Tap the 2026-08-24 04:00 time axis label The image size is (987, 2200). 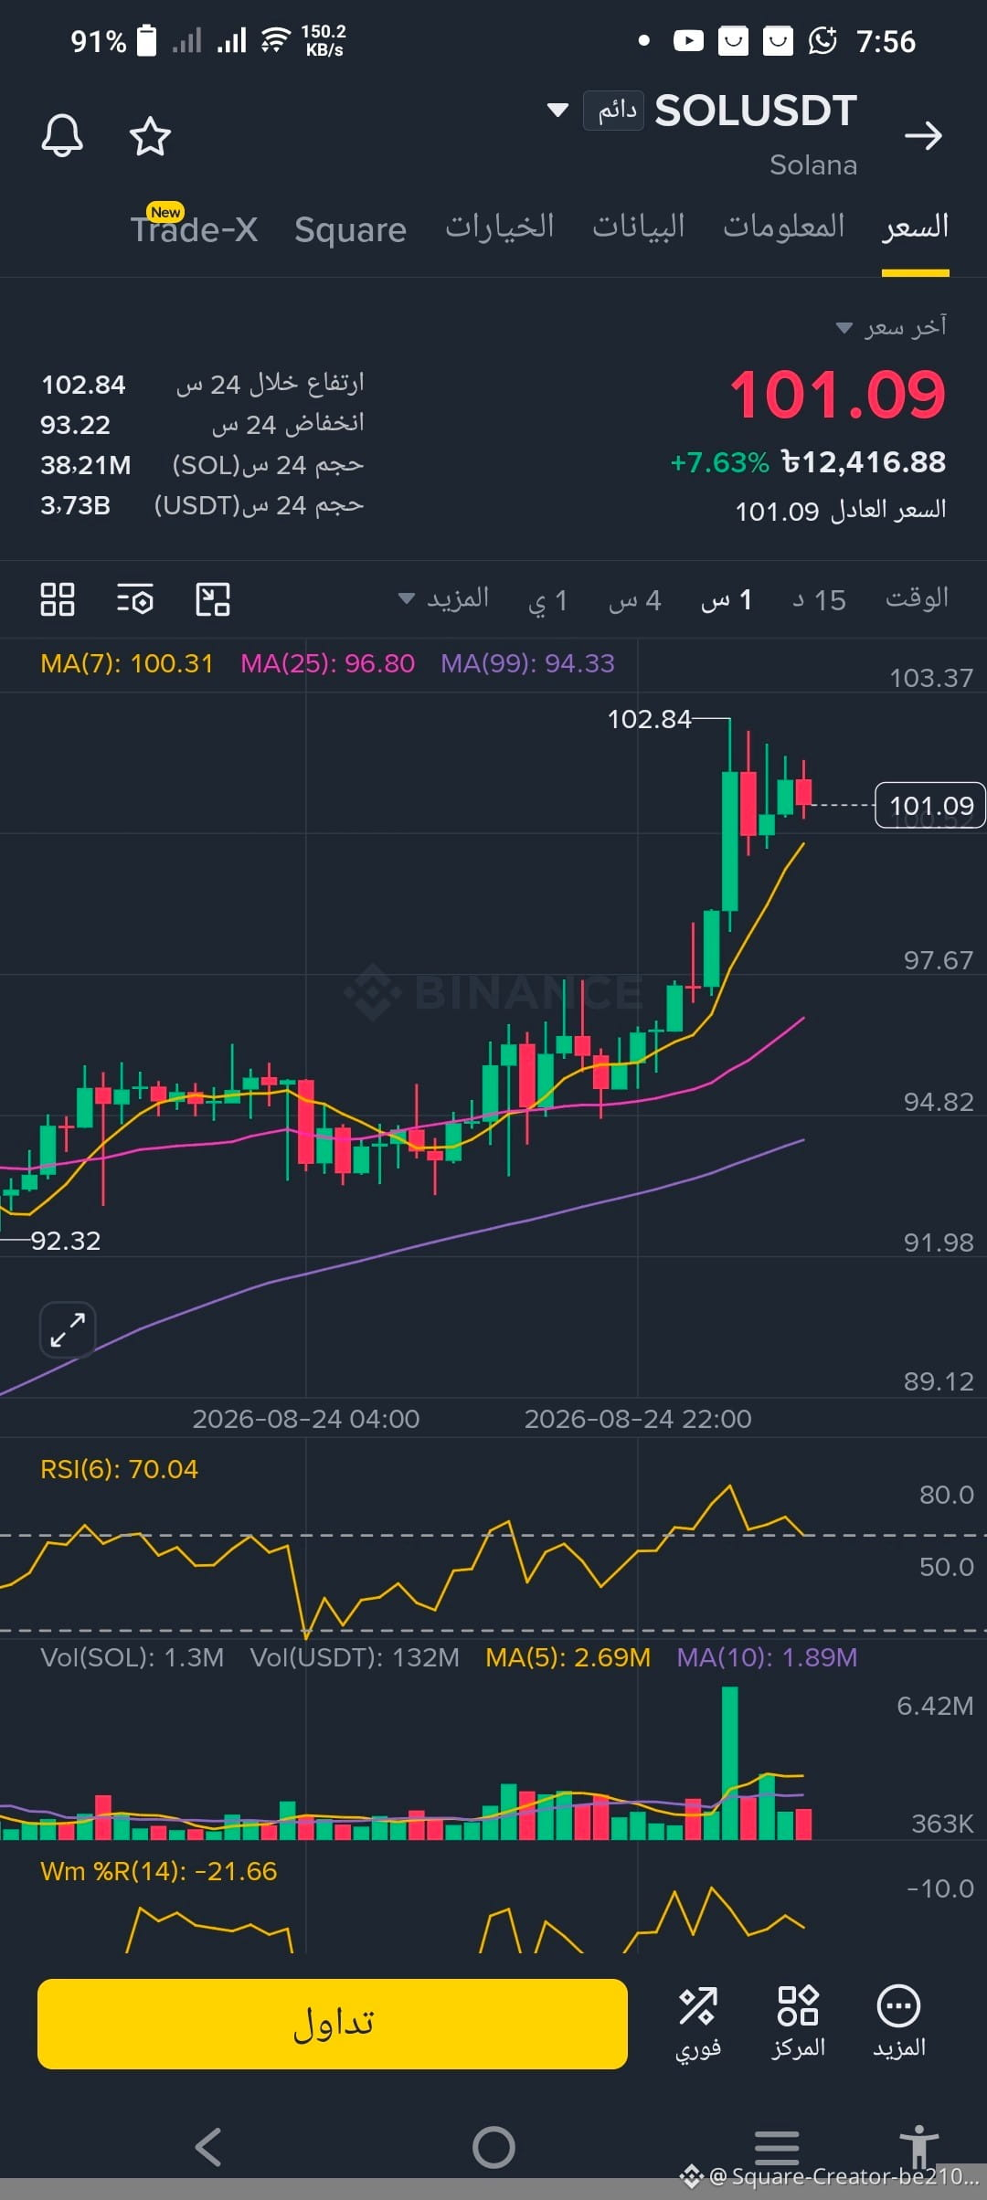point(306,1419)
